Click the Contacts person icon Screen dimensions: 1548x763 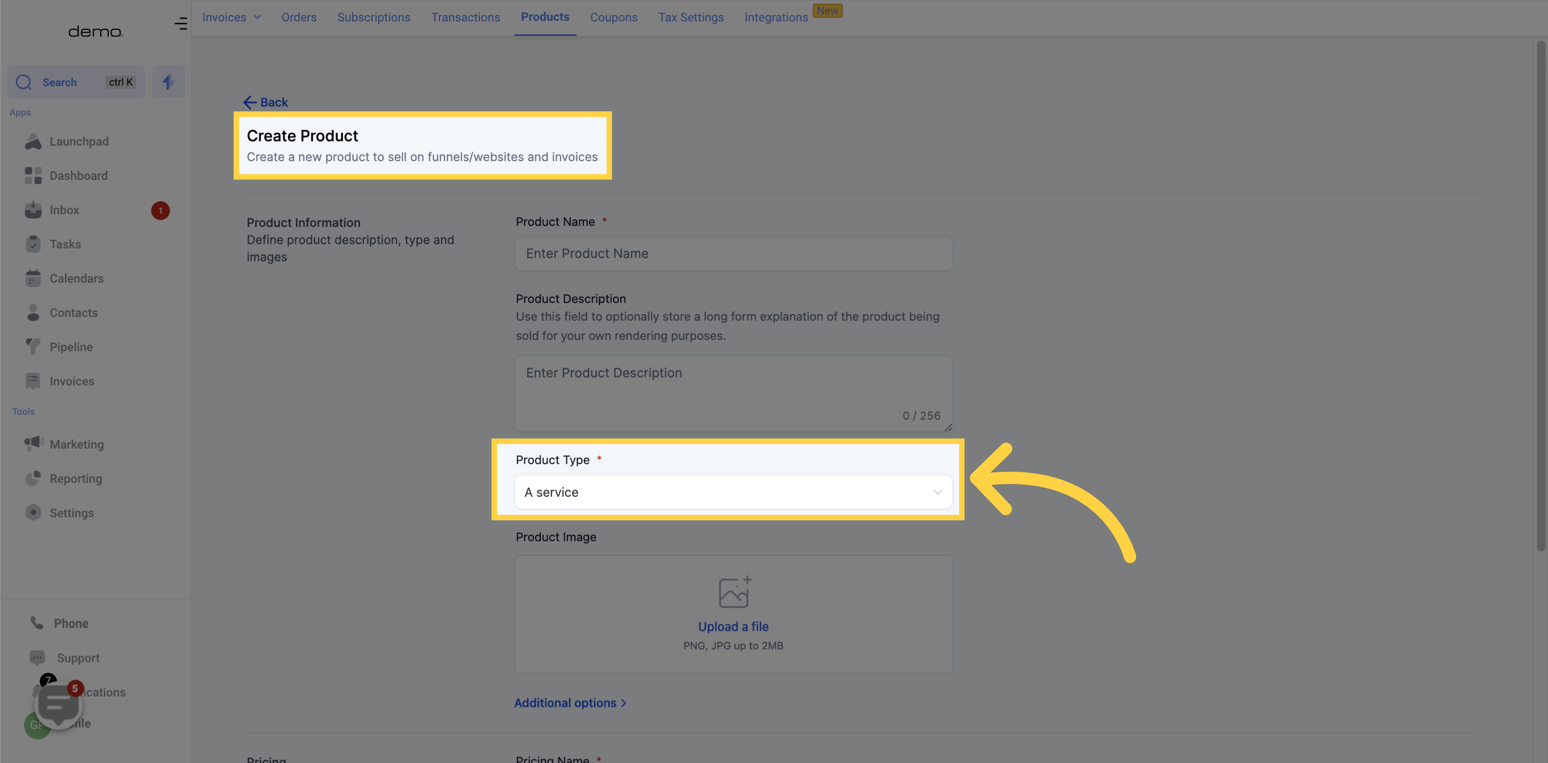(x=33, y=313)
